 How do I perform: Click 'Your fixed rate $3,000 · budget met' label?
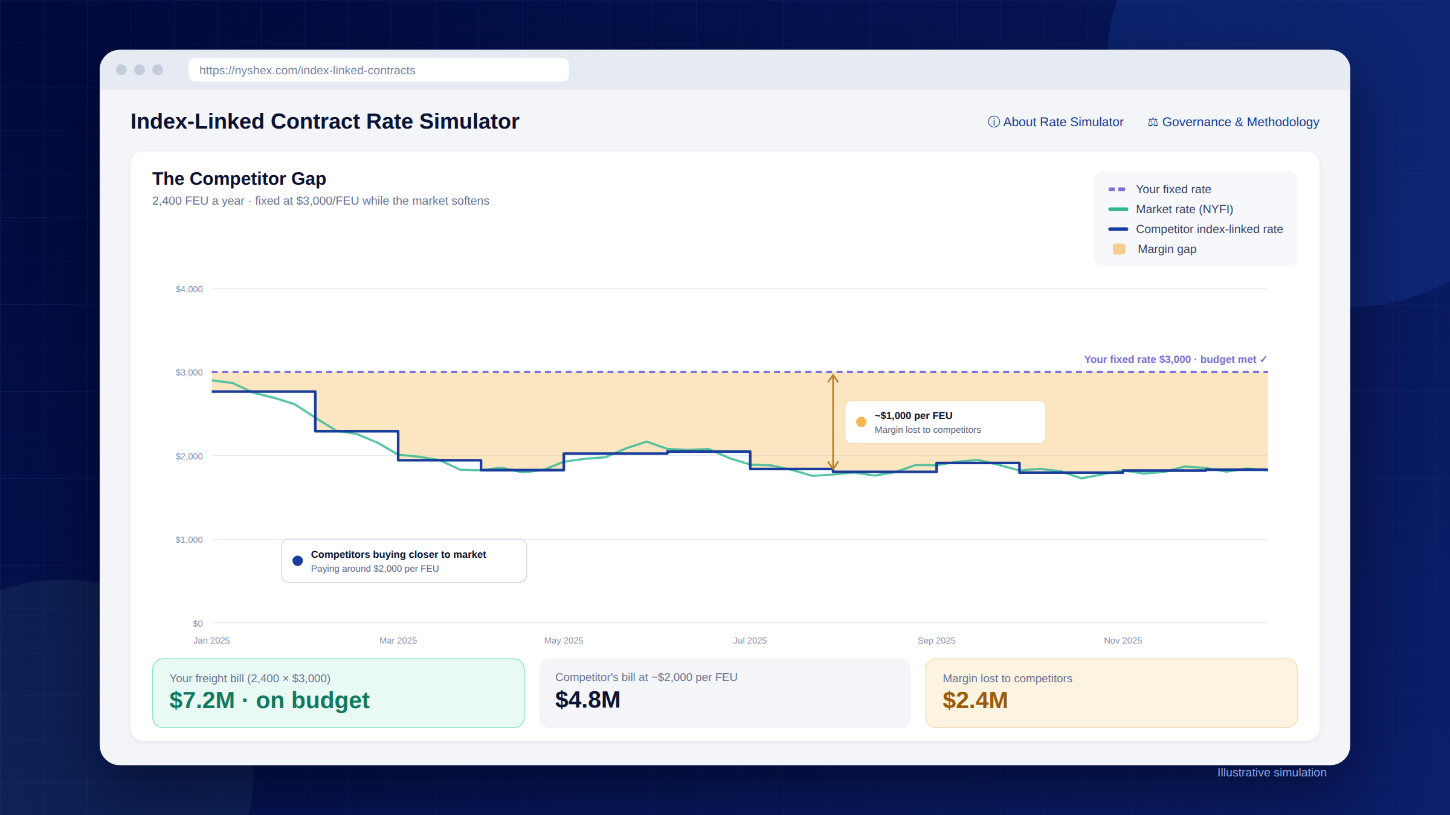(x=1175, y=359)
